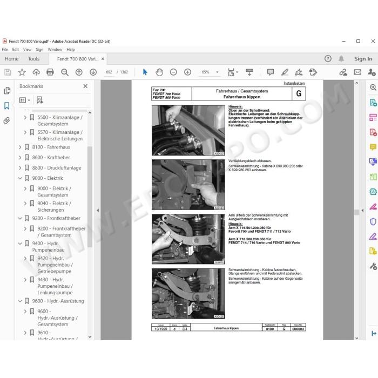The image size is (378, 378).
Task: Find the current bookmark icon
Action: [39, 100]
